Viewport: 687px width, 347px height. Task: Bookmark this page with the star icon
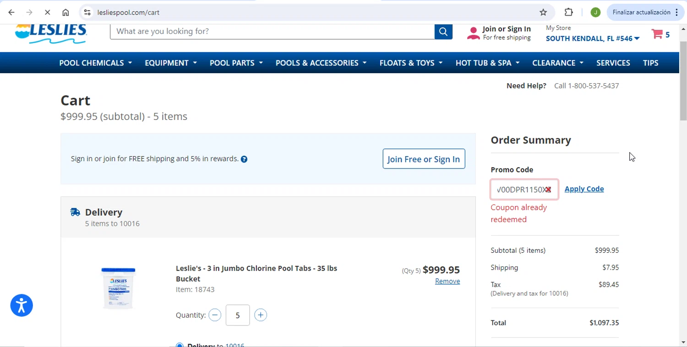543,12
